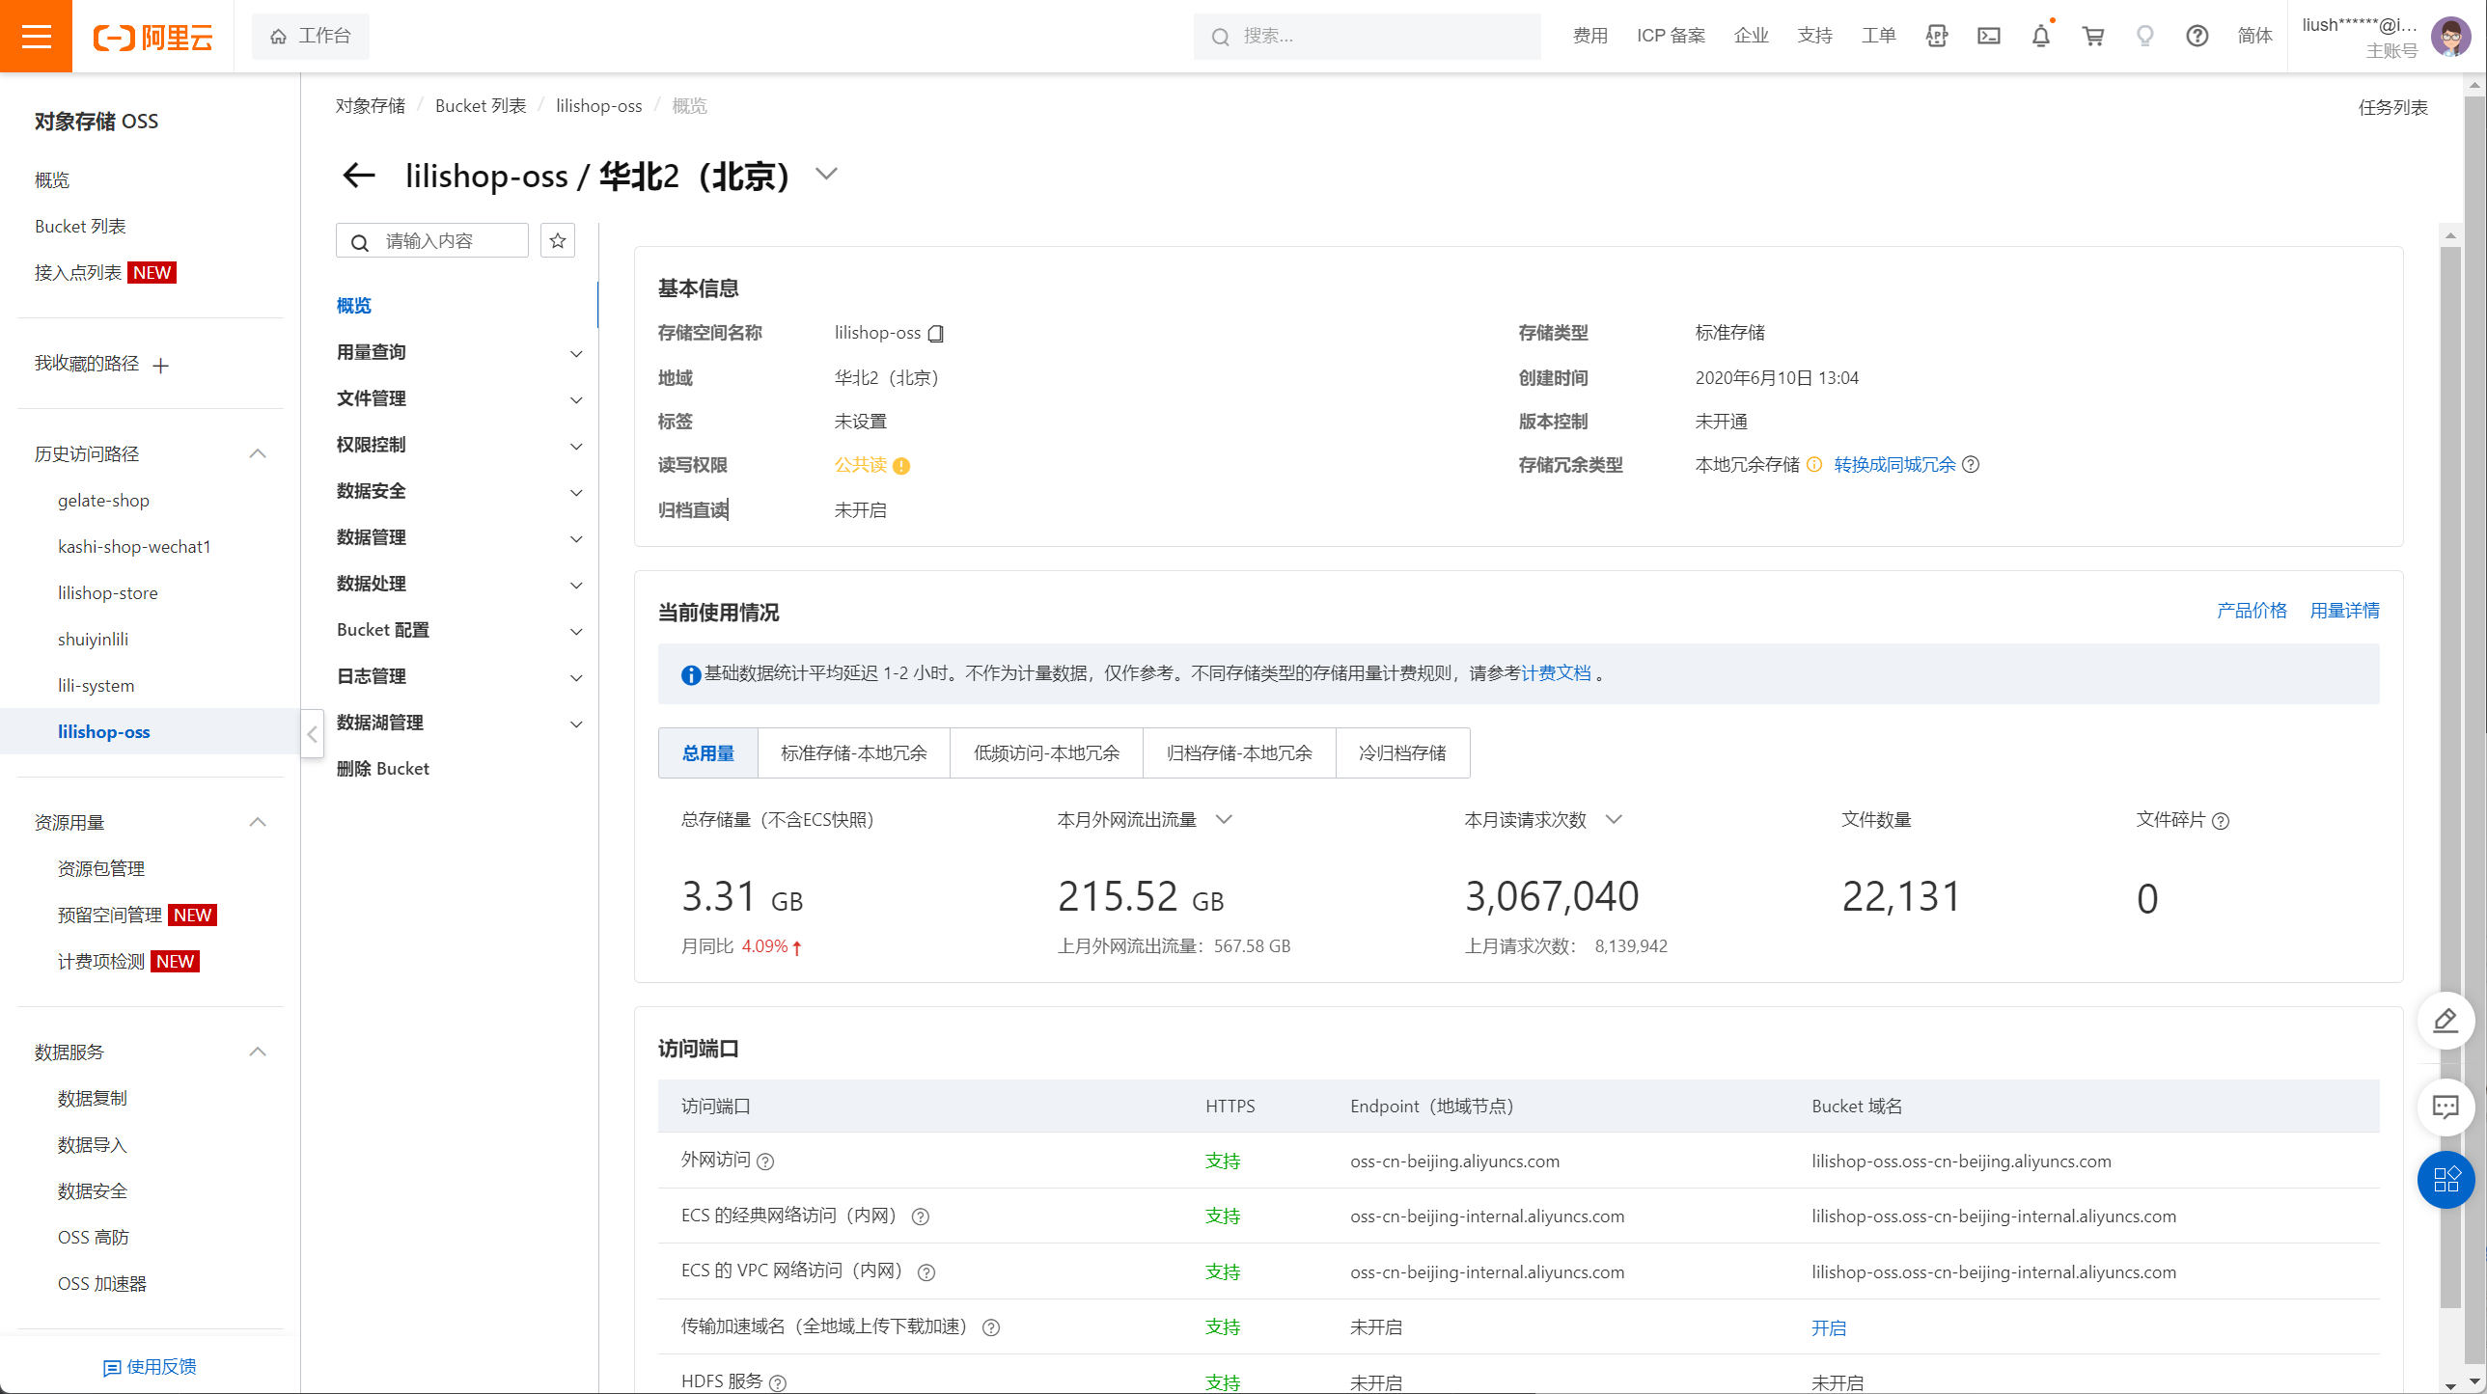Screen dimensions: 2487x1394
Task: Expand 权限控制 menu
Action: pos(576,446)
